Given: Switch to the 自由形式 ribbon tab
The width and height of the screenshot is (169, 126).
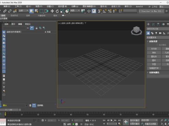Looking at the screenshot, I should pyautogui.click(x=14, y=15).
